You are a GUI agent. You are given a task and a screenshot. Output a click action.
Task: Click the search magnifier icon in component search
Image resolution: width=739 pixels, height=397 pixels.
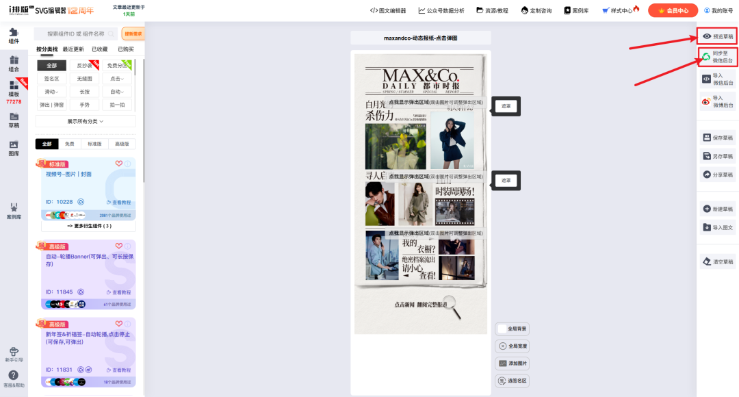[112, 34]
